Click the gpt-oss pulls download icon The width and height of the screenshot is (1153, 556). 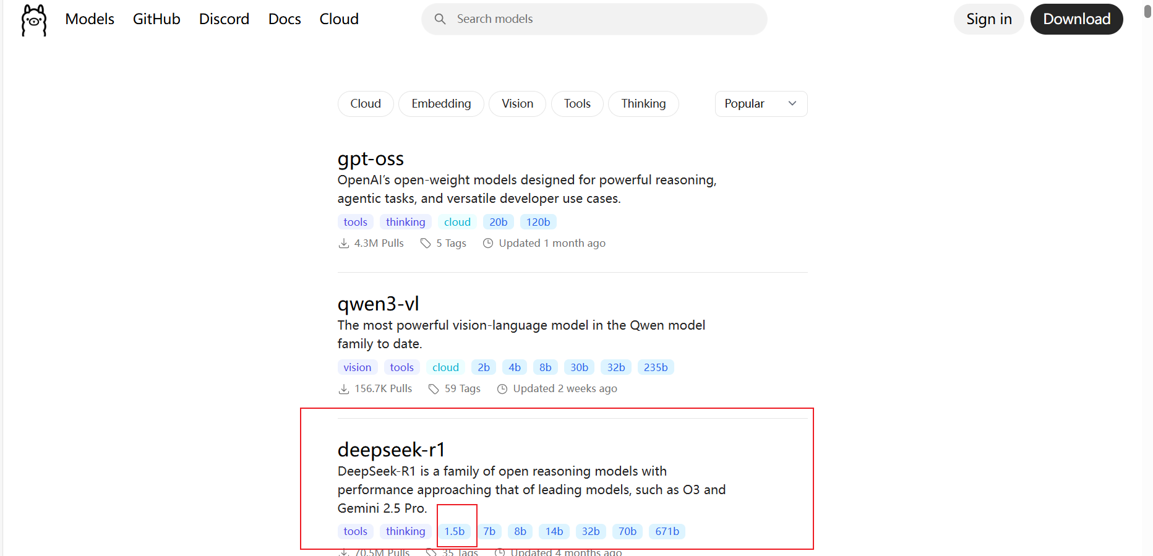tap(344, 244)
